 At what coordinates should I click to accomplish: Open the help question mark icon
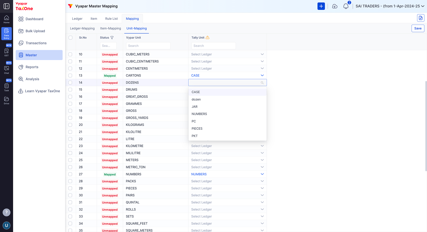pos(6,212)
